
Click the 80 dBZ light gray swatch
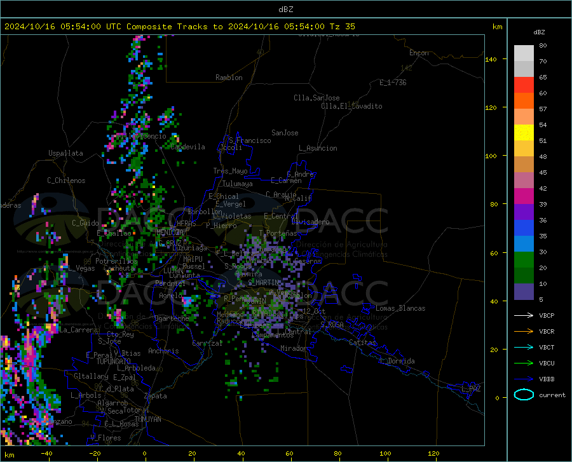pyautogui.click(x=524, y=53)
